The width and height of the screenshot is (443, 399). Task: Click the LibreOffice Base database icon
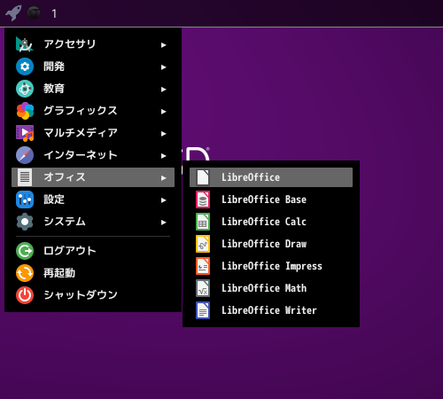pyautogui.click(x=203, y=199)
